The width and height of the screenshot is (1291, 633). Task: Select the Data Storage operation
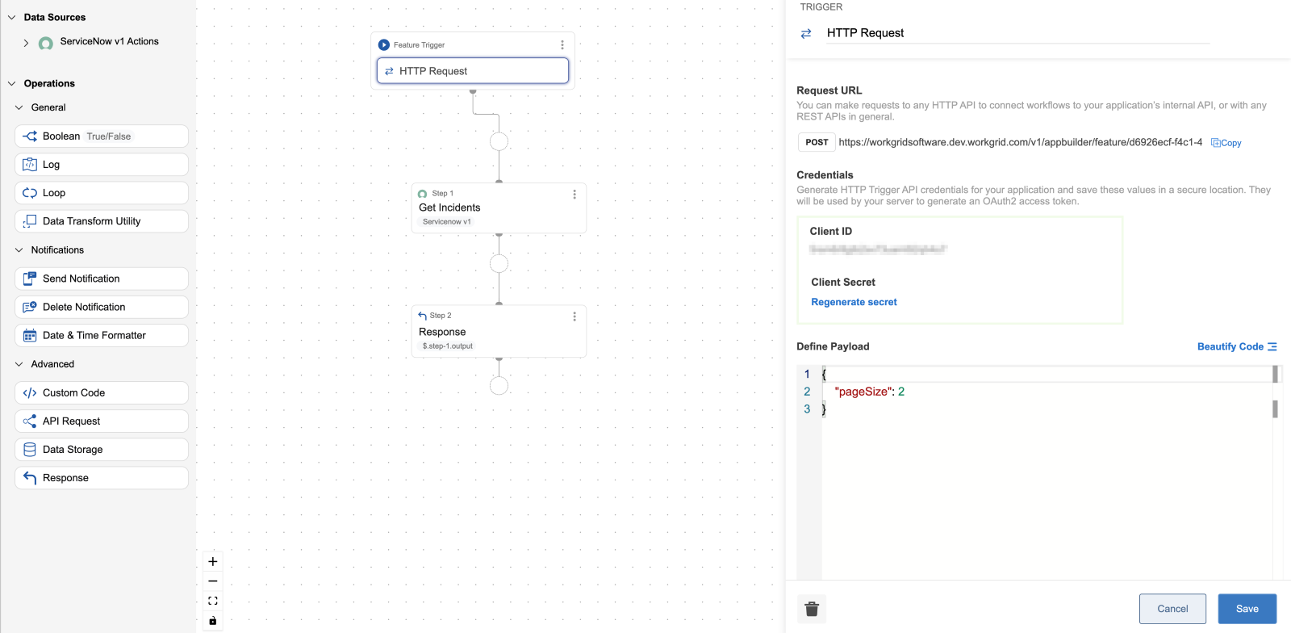point(102,450)
